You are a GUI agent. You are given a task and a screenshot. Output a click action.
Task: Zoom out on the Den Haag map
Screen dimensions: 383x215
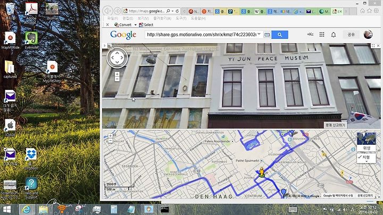pyautogui.click(x=110, y=141)
